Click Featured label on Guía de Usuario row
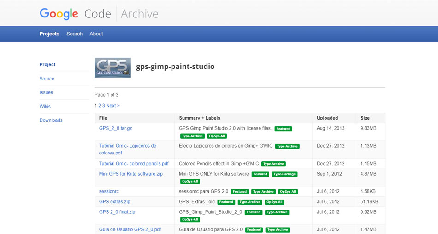This screenshot has width=438, height=234. 254,230
